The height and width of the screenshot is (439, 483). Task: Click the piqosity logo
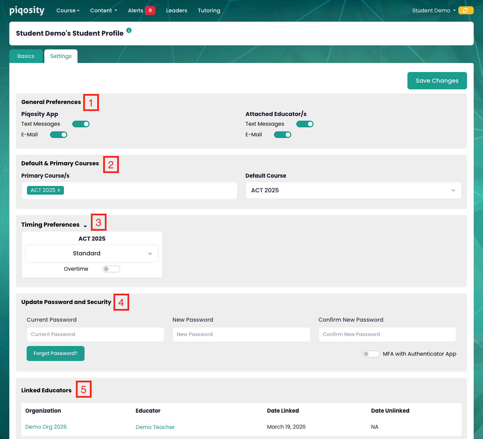click(27, 10)
